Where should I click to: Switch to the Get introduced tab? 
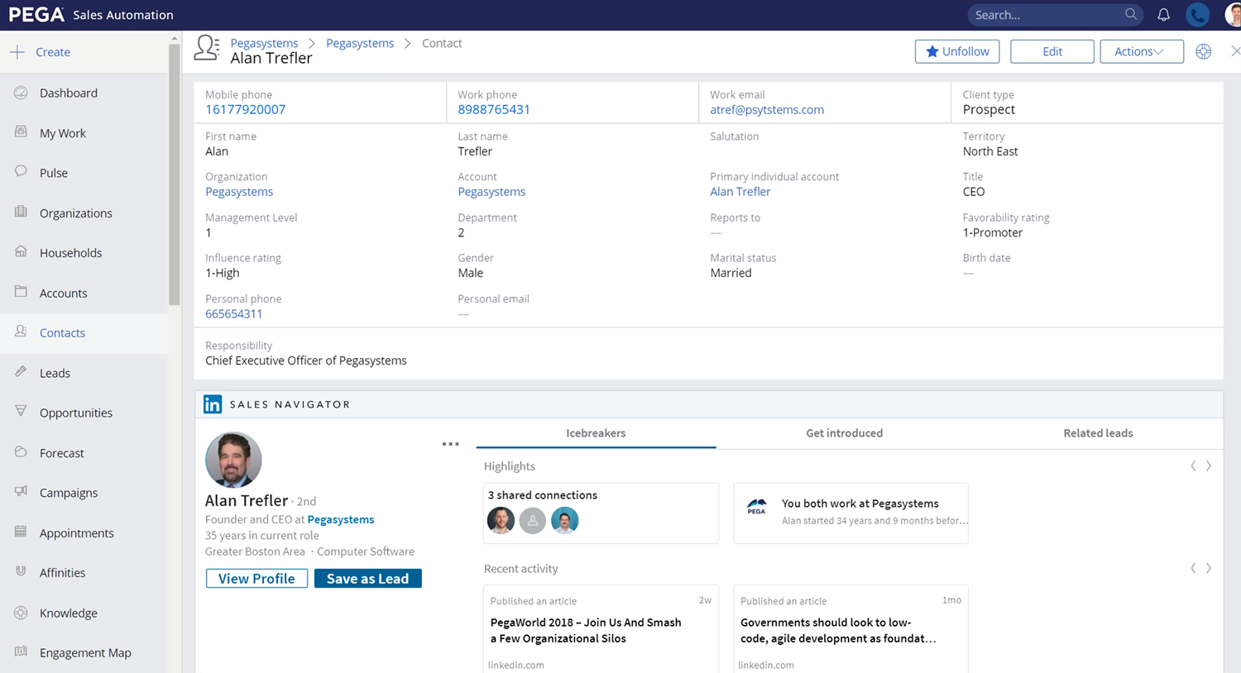[844, 433]
